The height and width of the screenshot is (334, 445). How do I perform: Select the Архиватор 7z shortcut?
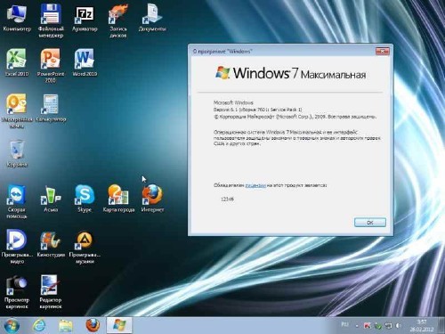click(x=85, y=19)
